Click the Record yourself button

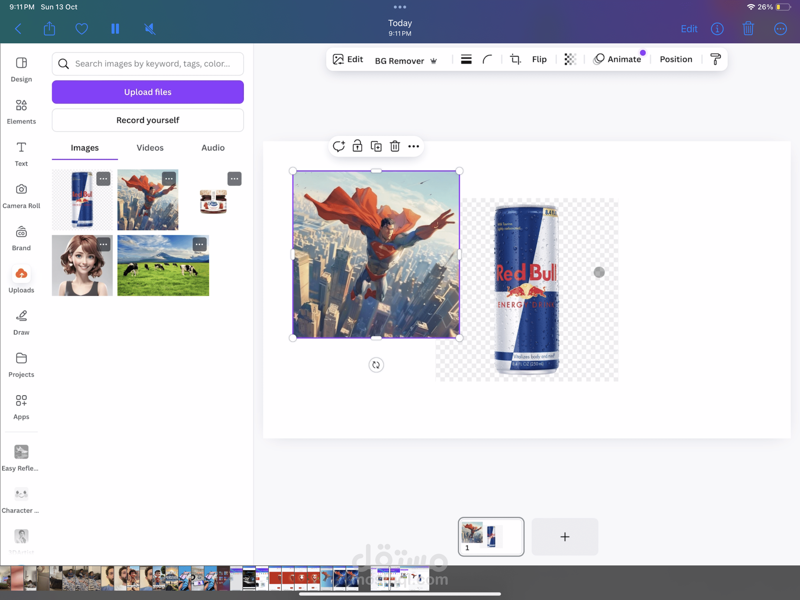148,120
